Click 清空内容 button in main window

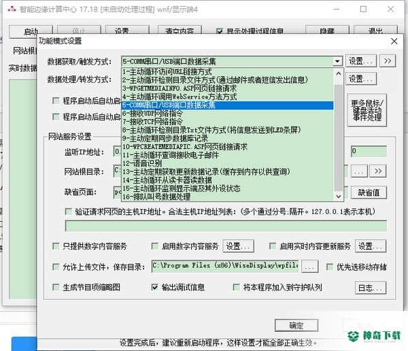click(x=180, y=31)
